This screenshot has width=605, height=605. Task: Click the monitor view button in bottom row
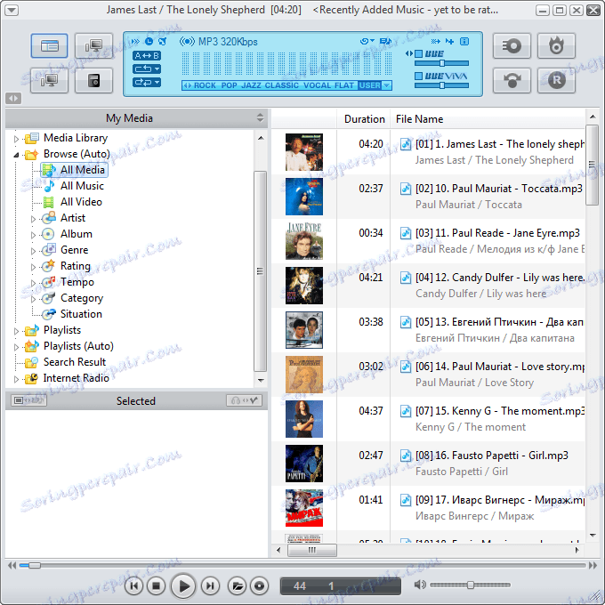point(50,80)
